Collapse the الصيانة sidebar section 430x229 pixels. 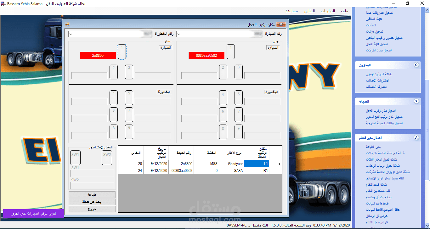tap(416, 101)
